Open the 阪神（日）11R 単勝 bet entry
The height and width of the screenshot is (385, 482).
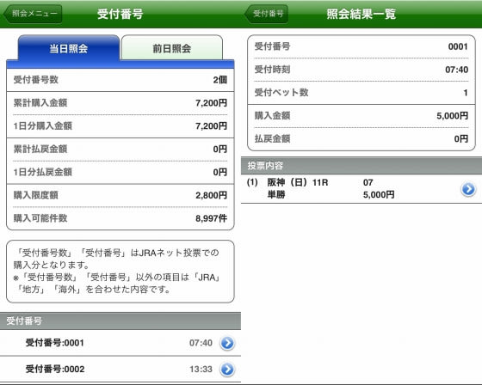[361, 189]
